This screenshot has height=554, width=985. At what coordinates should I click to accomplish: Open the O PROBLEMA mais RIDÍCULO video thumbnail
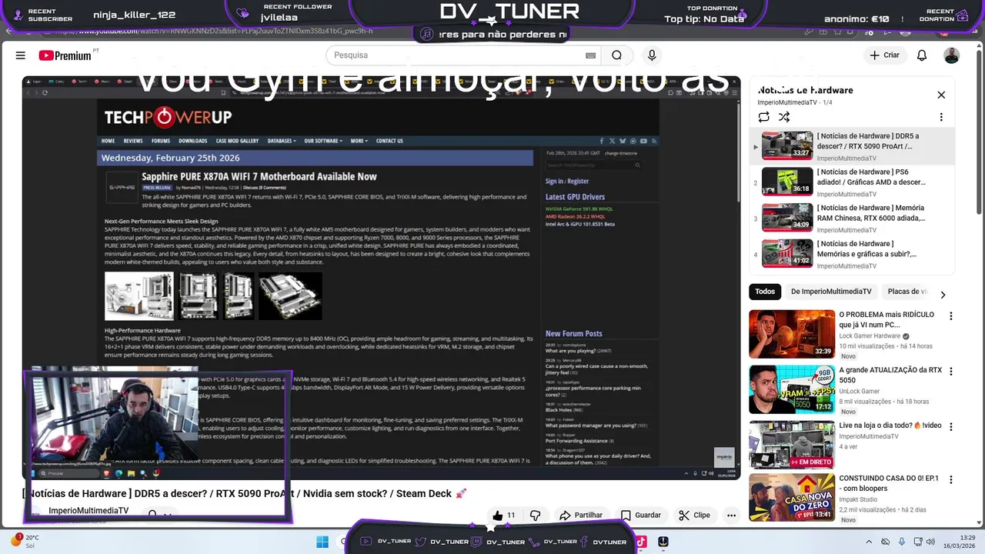pyautogui.click(x=792, y=334)
